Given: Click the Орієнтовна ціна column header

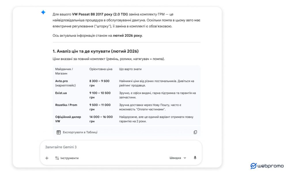Looking at the screenshot, I should coord(101,69).
